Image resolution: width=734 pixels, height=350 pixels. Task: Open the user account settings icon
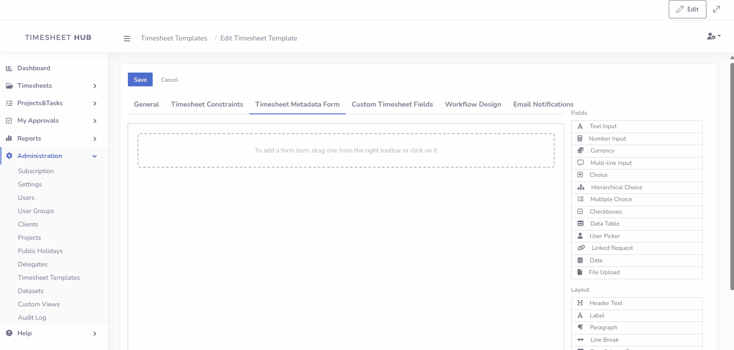(x=713, y=36)
